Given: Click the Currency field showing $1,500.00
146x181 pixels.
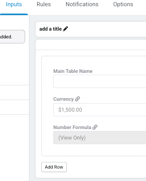Looking at the screenshot, I should pyautogui.click(x=100, y=110).
